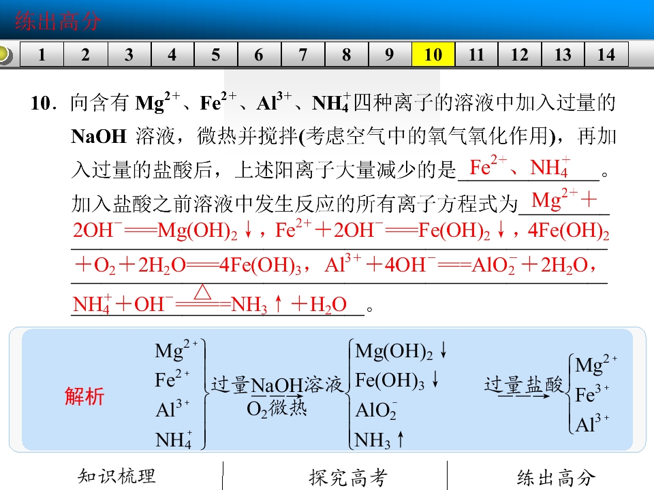This screenshot has width=654, height=490.
Task: Open question 6 tab
Action: tap(259, 54)
